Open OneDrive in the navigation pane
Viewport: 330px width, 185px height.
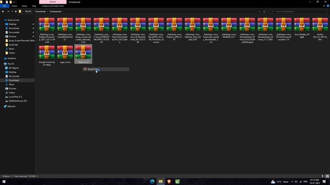11,59
